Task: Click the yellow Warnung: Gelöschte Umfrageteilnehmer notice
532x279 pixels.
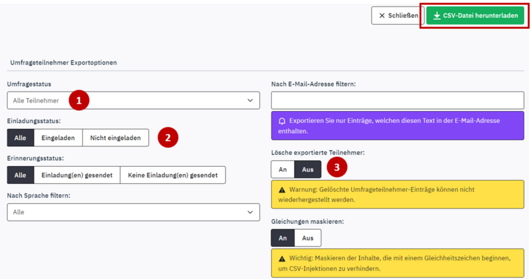Action: click(398, 195)
